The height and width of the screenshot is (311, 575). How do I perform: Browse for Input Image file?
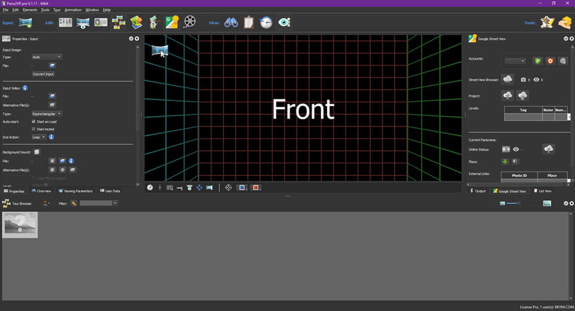pyautogui.click(x=52, y=65)
